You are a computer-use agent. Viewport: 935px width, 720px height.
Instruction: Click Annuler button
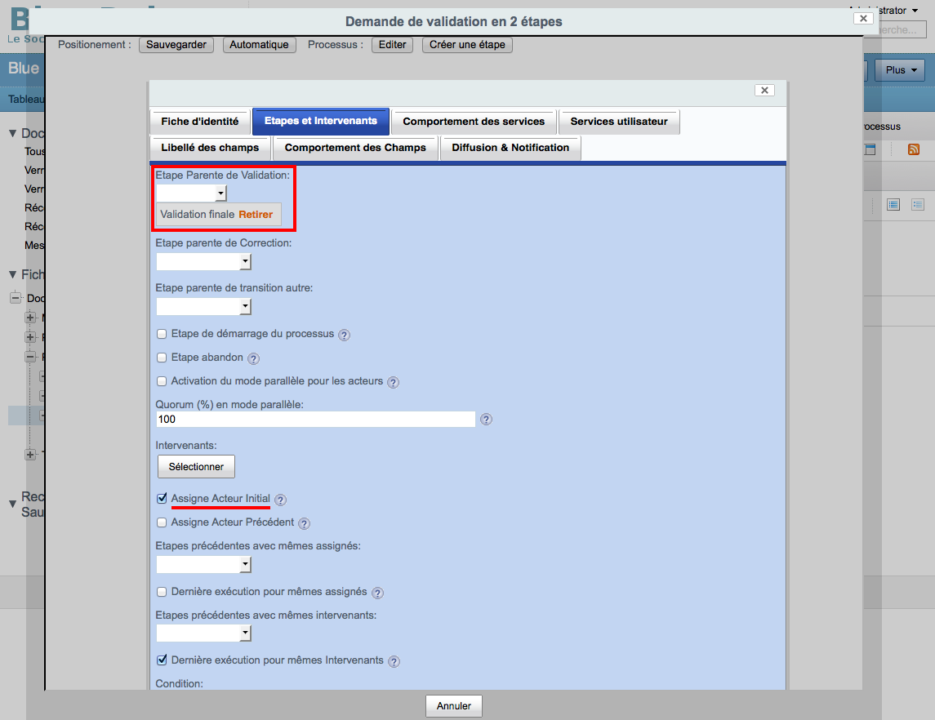(454, 705)
